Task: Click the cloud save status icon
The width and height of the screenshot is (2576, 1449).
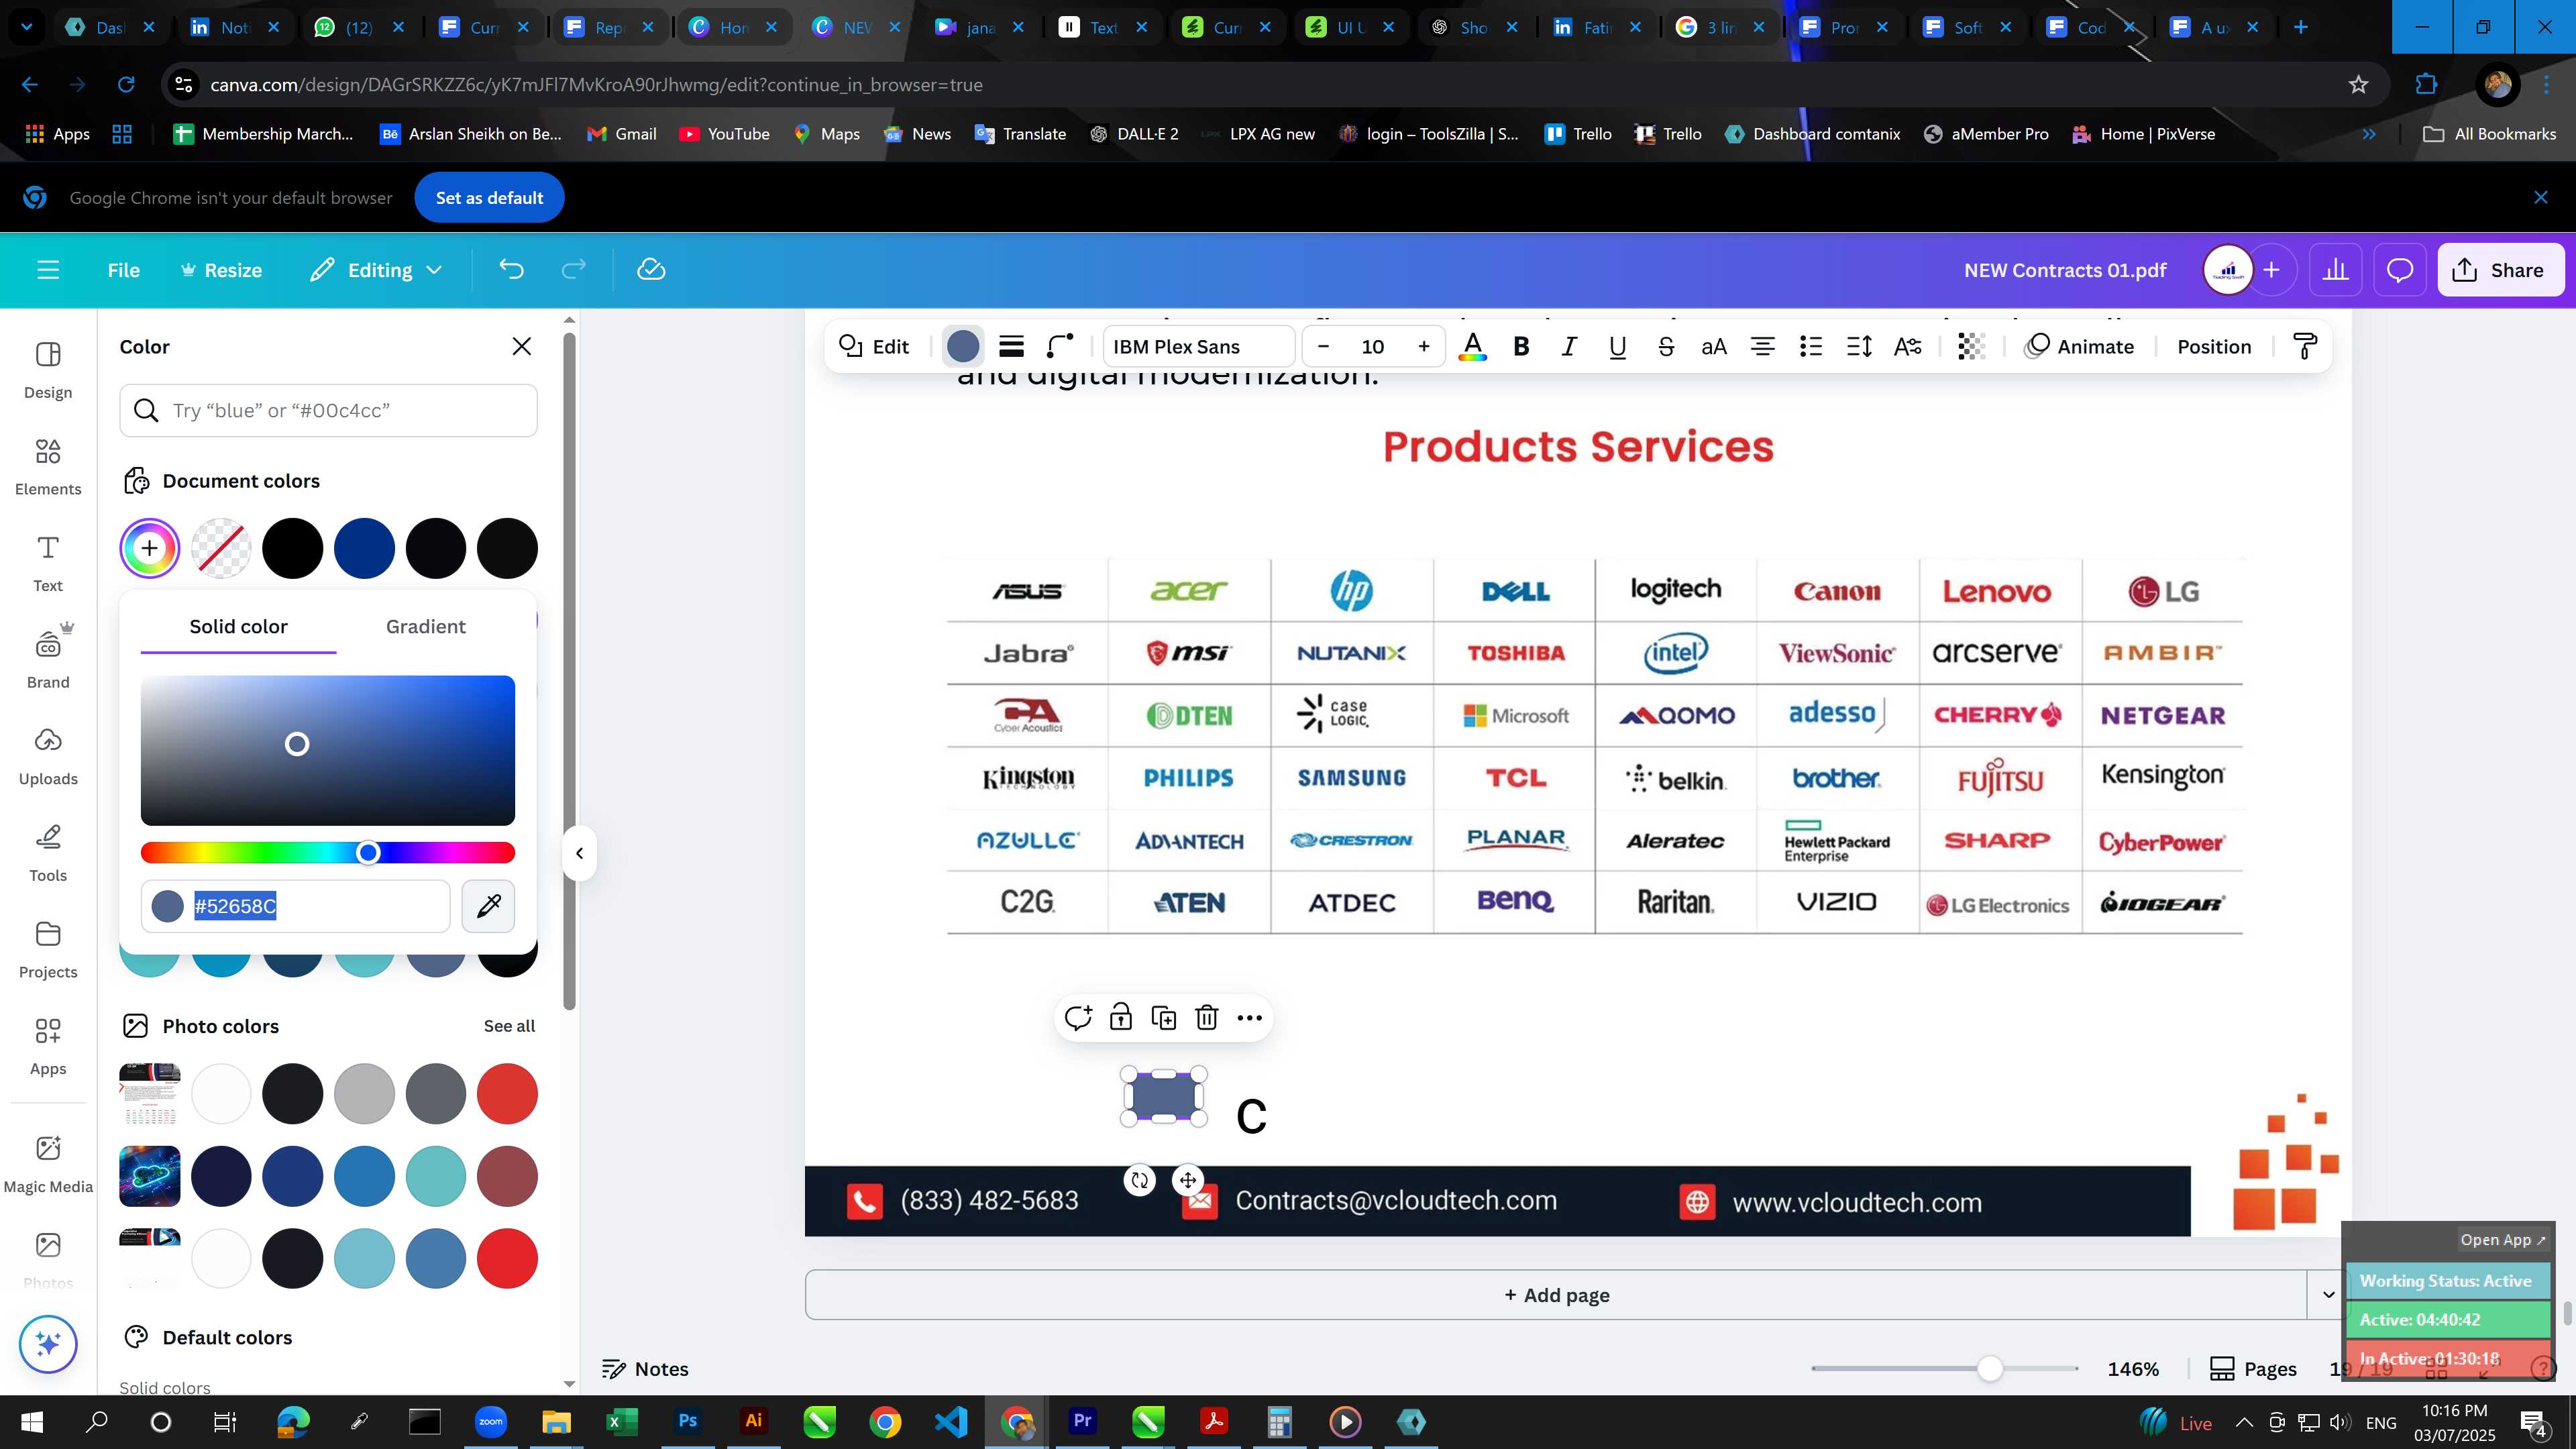Action: pos(651,270)
